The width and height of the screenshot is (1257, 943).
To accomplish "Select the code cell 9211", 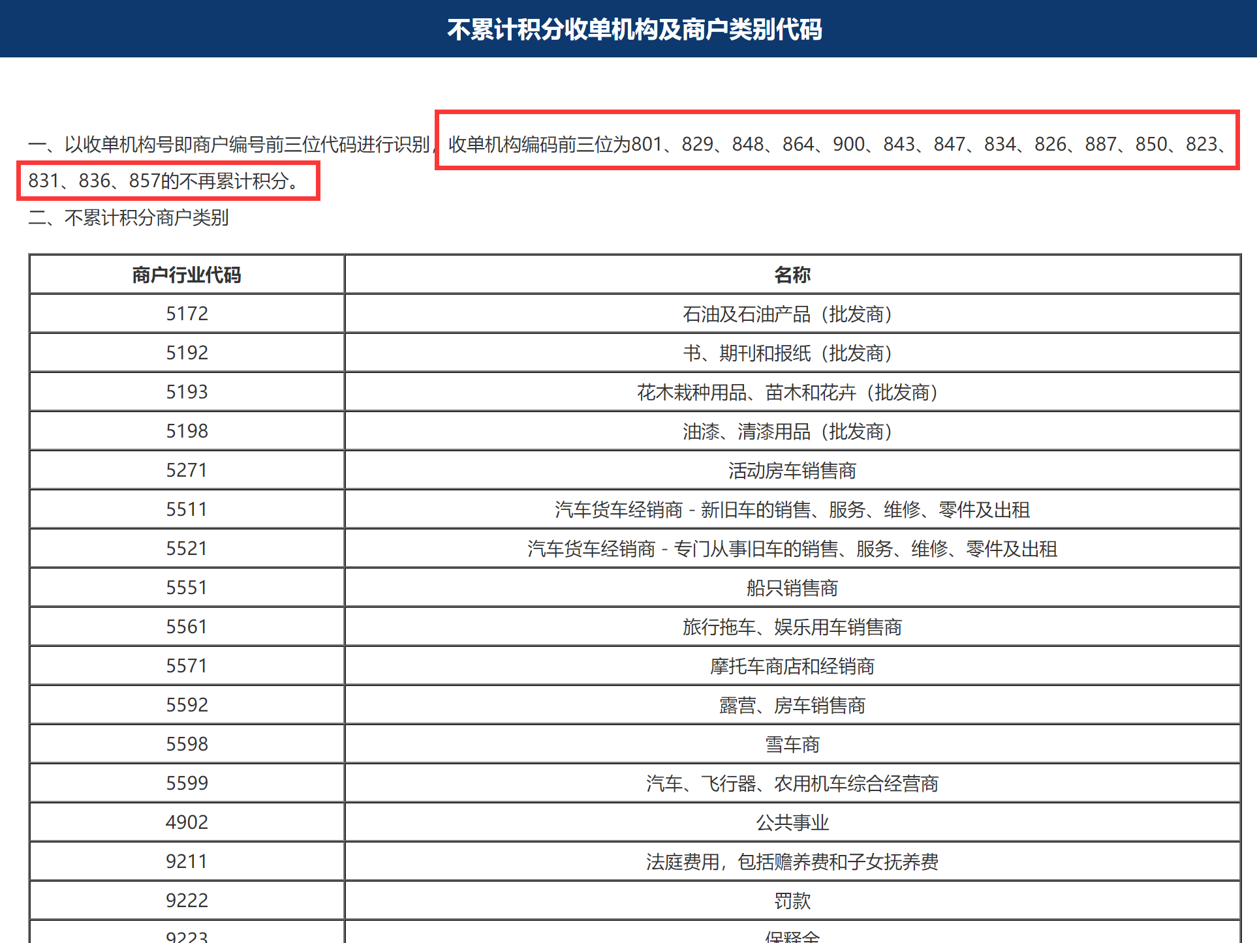I will pyautogui.click(x=187, y=861).
